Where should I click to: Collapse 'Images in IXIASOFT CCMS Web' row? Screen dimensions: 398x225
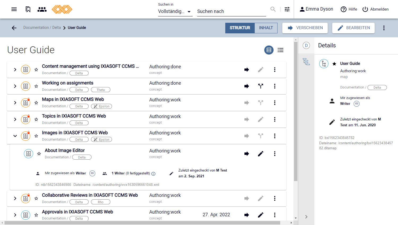point(15,136)
